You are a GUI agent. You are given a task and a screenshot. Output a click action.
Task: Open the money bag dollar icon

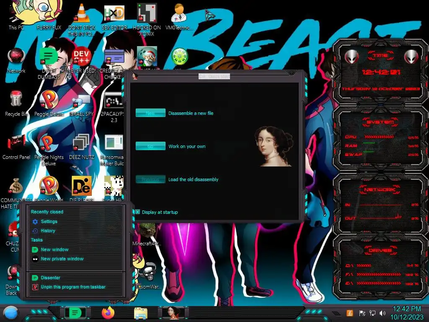point(16,187)
